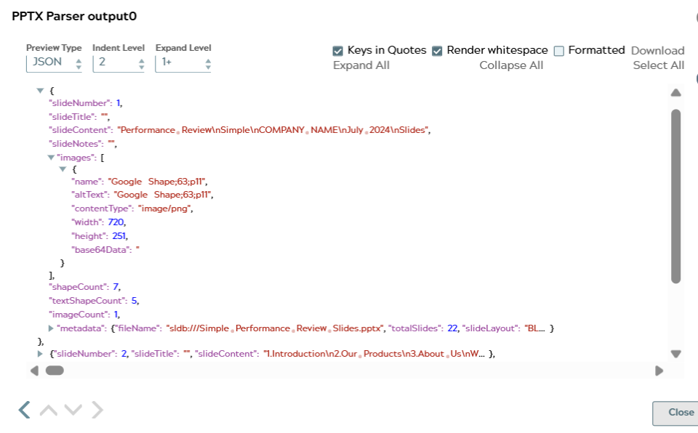Image resolution: width=698 pixels, height=433 pixels.
Task: Click horizontal scrollbar left arrow
Action: (34, 371)
